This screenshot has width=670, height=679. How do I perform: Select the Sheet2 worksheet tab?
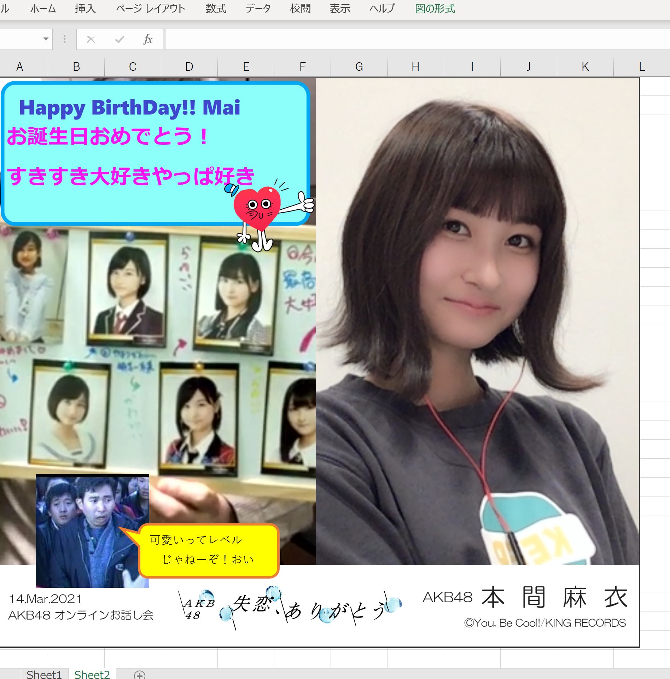click(x=92, y=674)
